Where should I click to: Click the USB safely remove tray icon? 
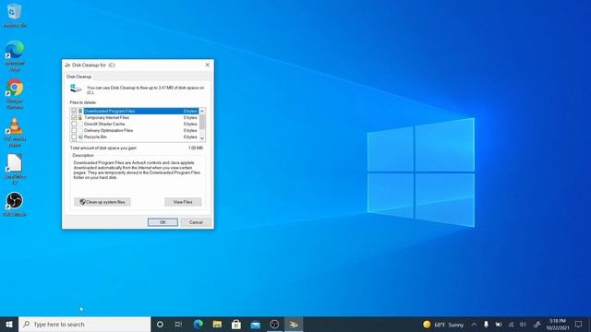click(487, 324)
